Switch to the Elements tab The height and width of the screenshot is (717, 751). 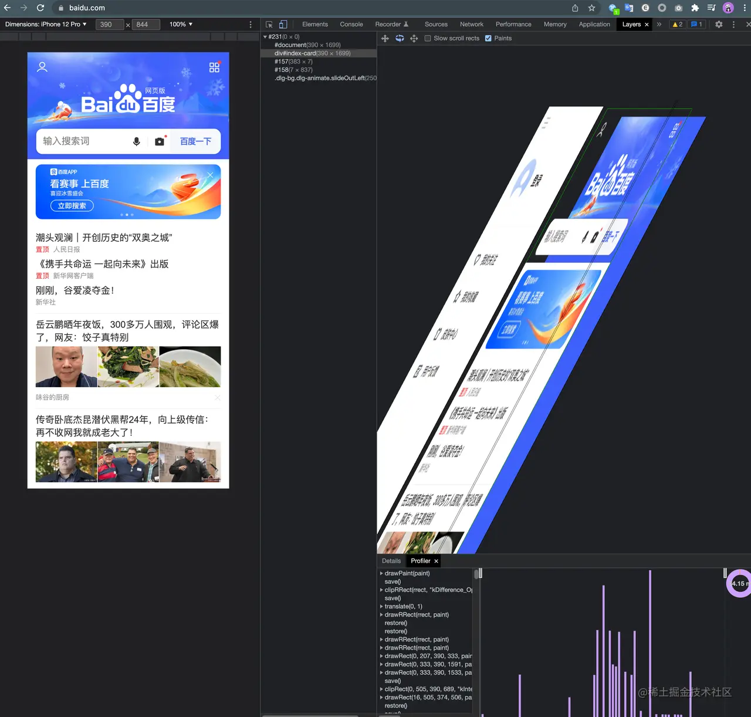315,25
